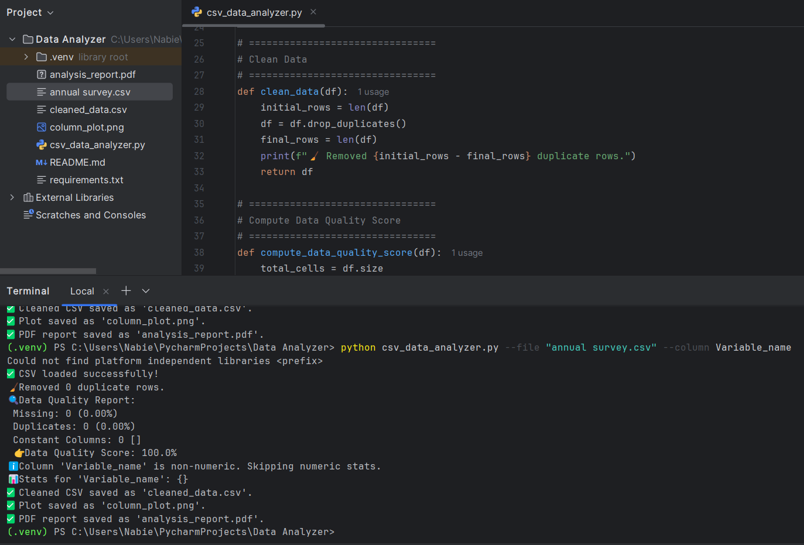Open analysis_report.pdf in the project tree
The width and height of the screenshot is (804, 545).
coord(93,74)
